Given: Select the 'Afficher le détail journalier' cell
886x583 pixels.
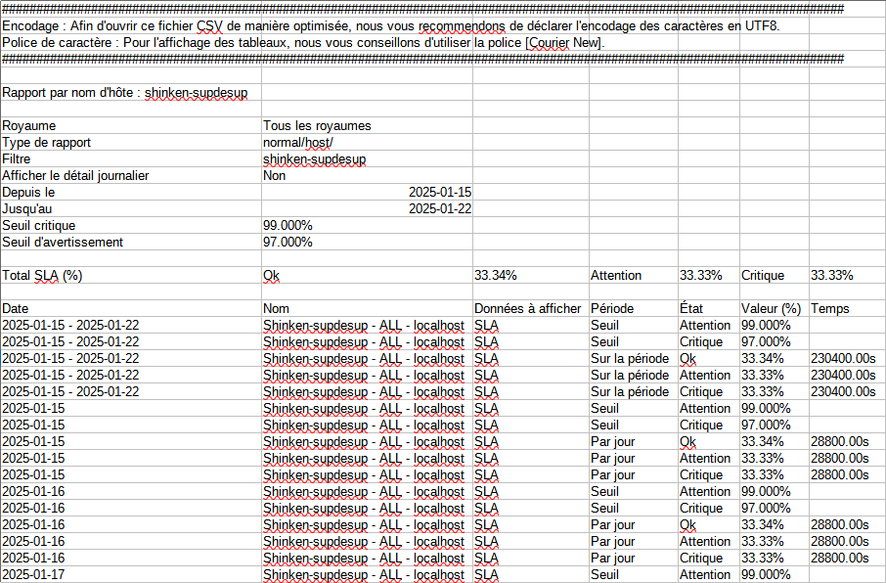Looking at the screenshot, I should (75, 176).
